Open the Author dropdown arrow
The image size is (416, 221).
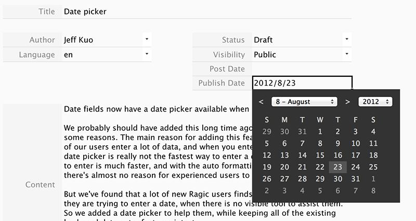tap(147, 39)
